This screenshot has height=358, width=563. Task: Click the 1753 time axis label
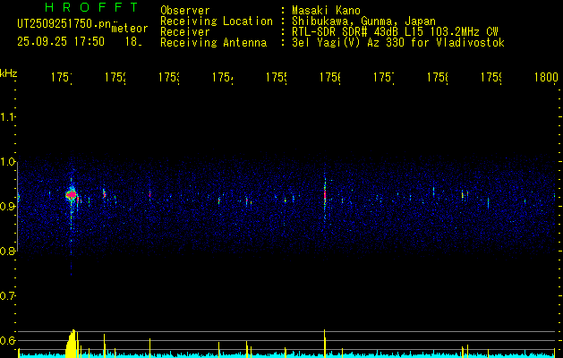point(169,77)
